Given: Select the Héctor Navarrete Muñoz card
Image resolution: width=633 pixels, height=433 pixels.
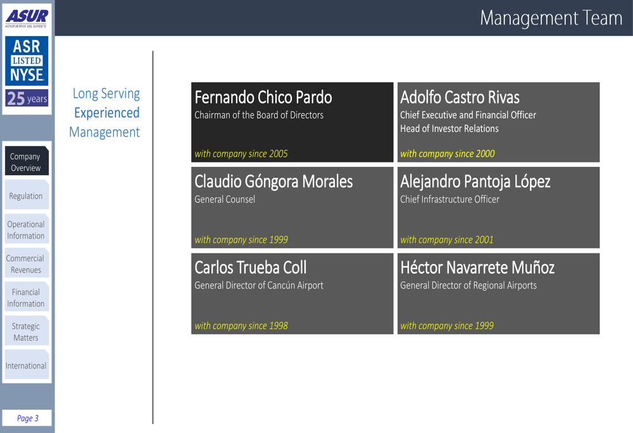Looking at the screenshot, I should coord(498,293).
